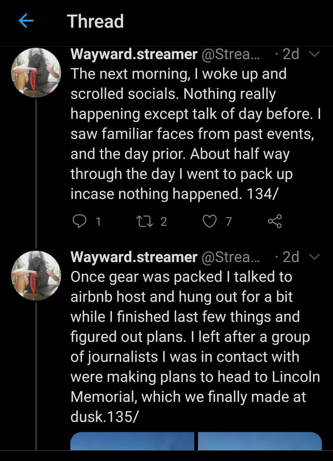Screen dimensions: 333x461
Task: Click the @Strea... handle on the 135/ tweet
Action: 231,257
